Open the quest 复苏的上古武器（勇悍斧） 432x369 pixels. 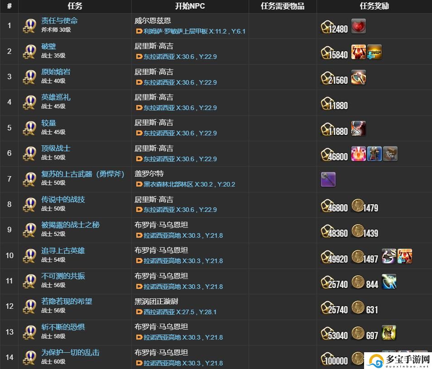(x=83, y=174)
